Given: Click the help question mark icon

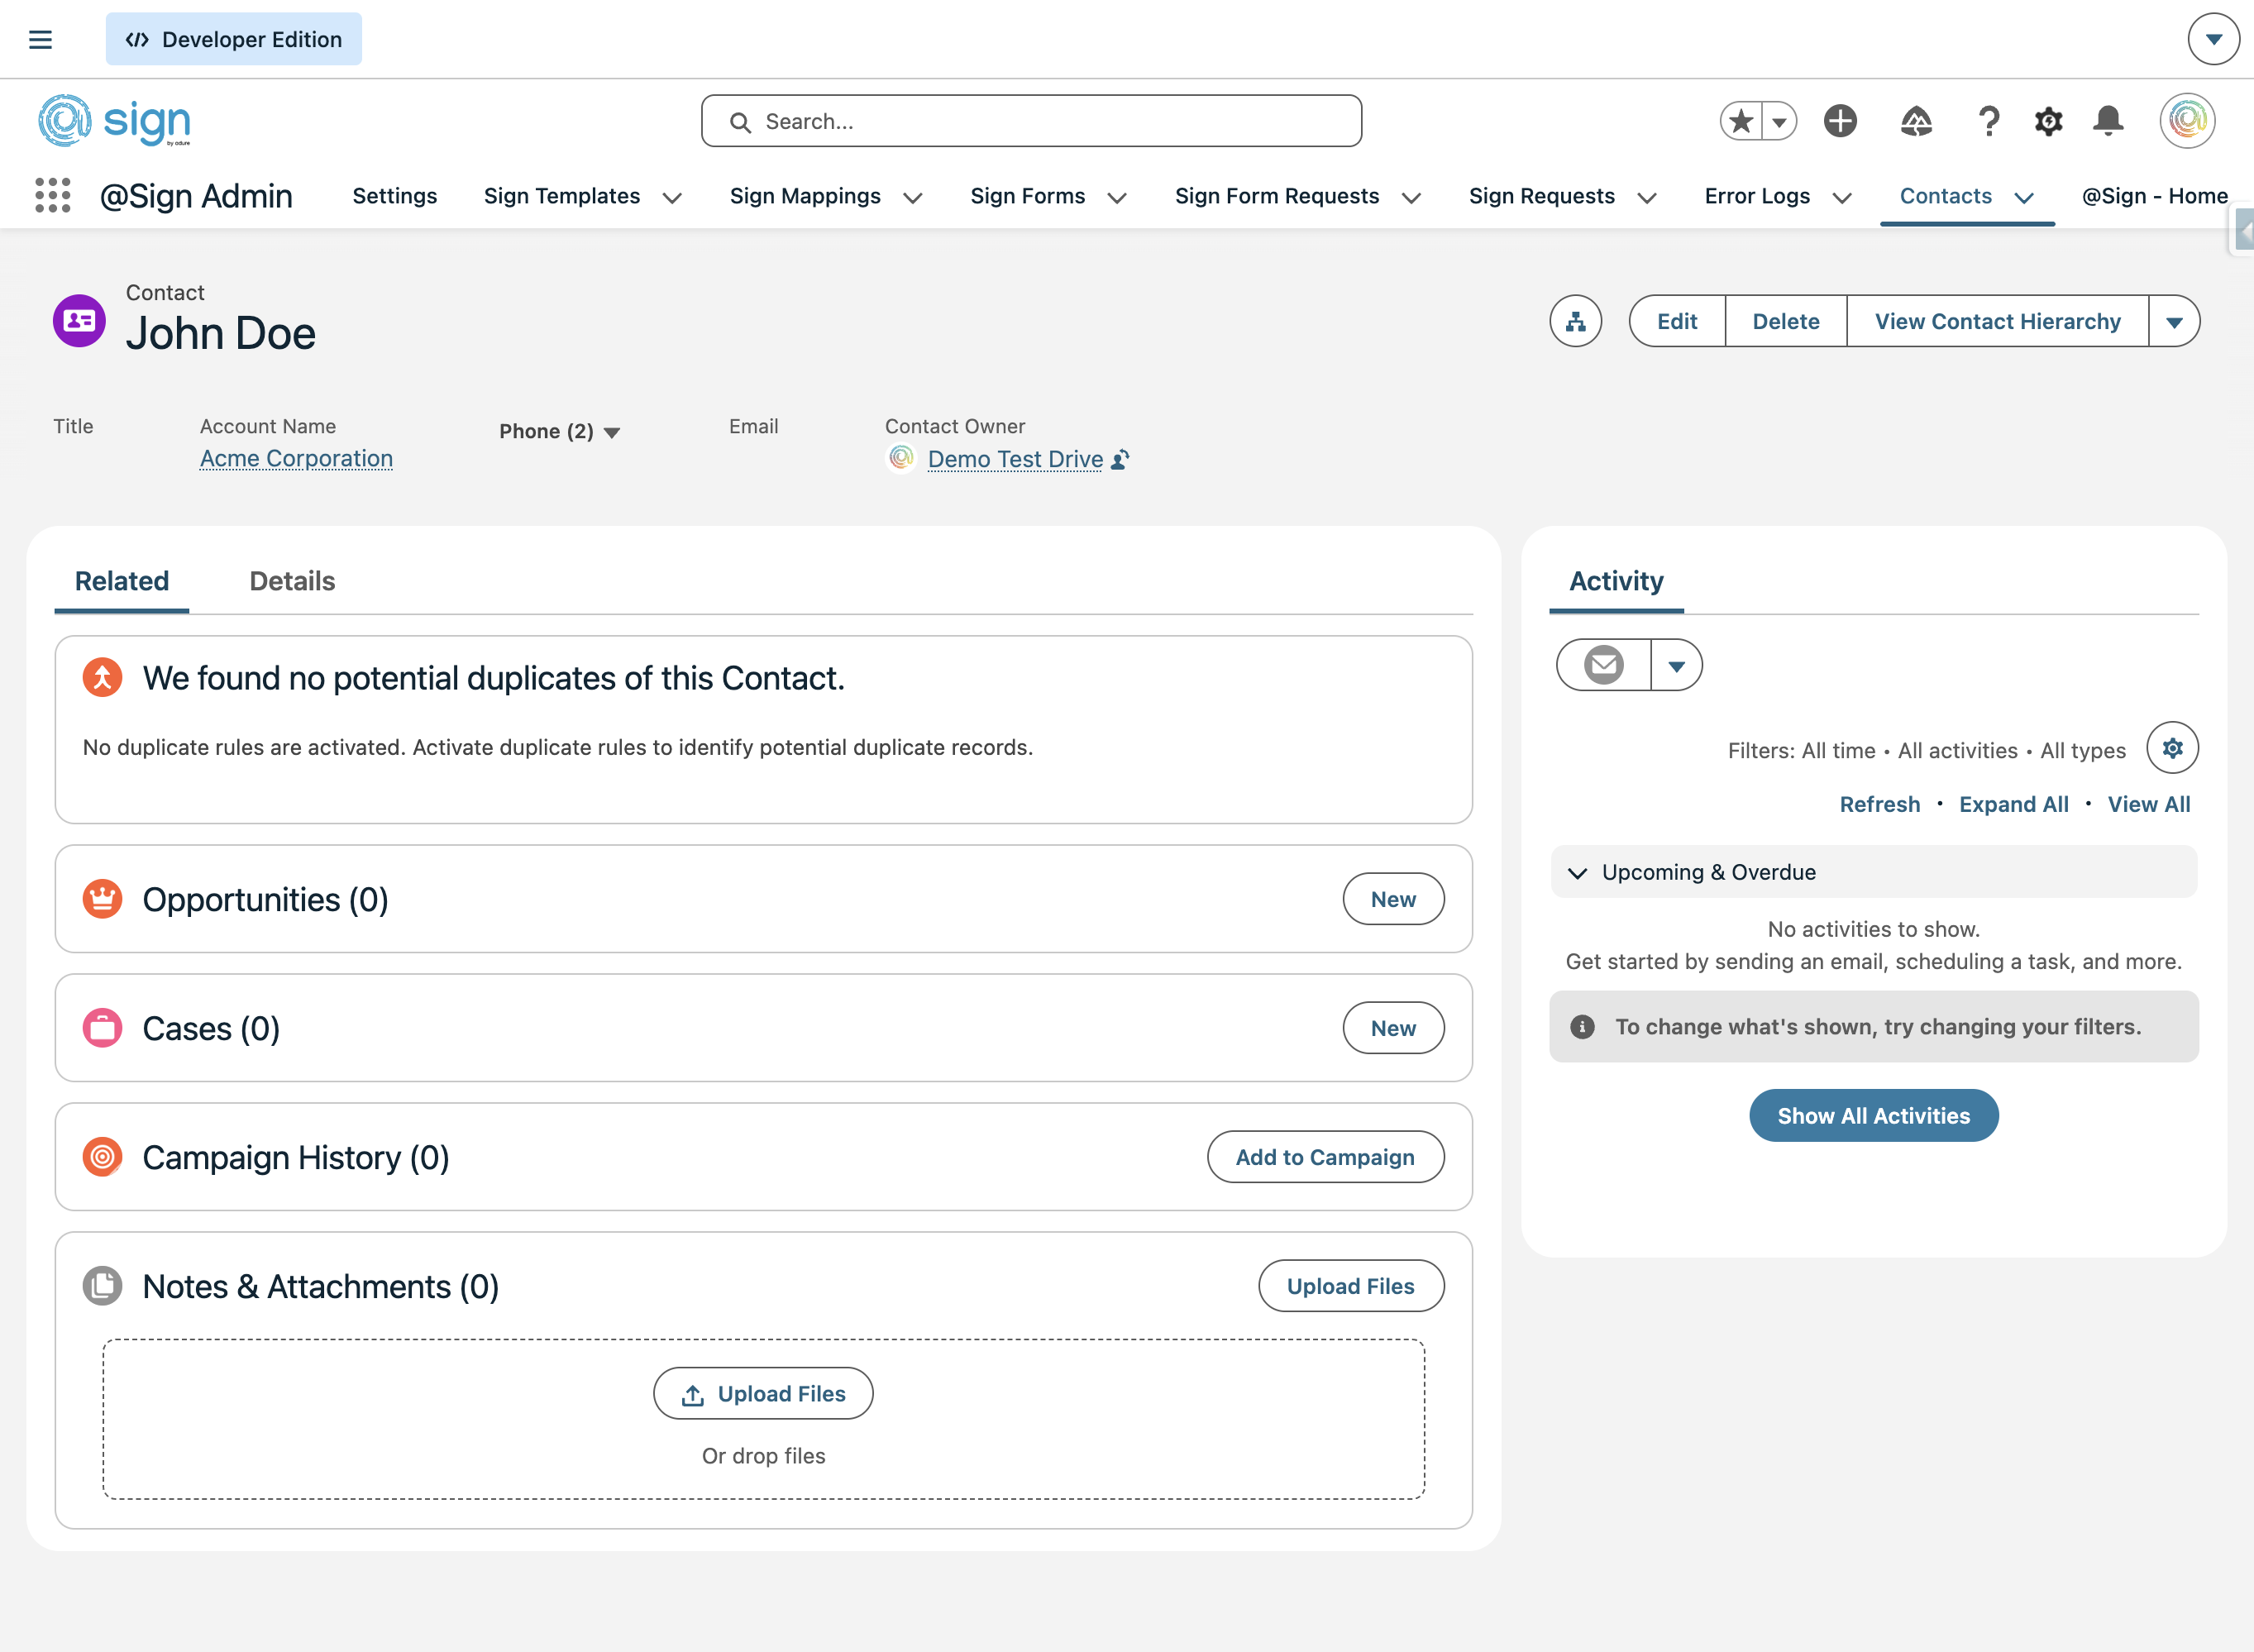Looking at the screenshot, I should tap(1988, 121).
